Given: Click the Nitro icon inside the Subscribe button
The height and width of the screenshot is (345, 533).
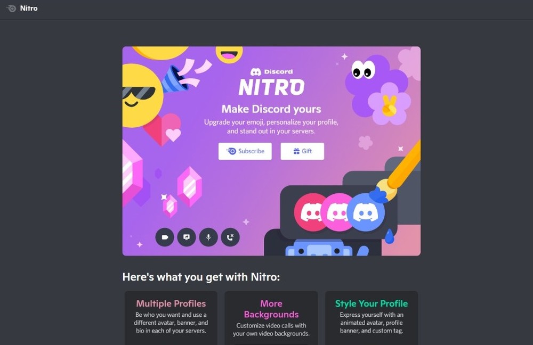Looking at the screenshot, I should [x=232, y=151].
